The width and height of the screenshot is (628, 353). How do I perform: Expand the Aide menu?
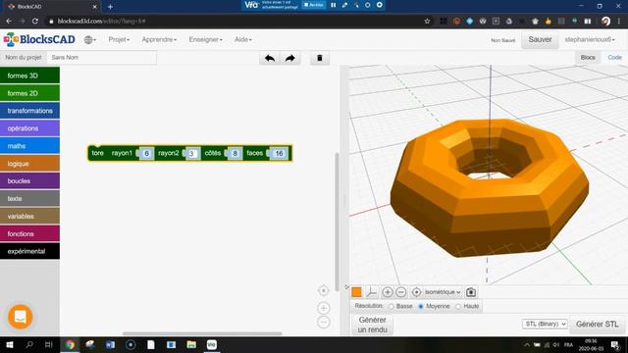pyautogui.click(x=243, y=39)
